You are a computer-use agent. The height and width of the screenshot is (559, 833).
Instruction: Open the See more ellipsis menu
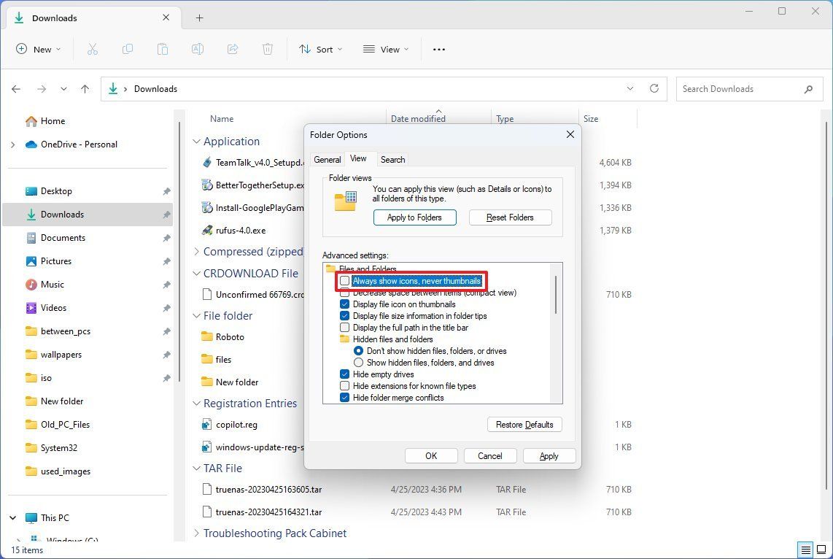click(x=438, y=49)
